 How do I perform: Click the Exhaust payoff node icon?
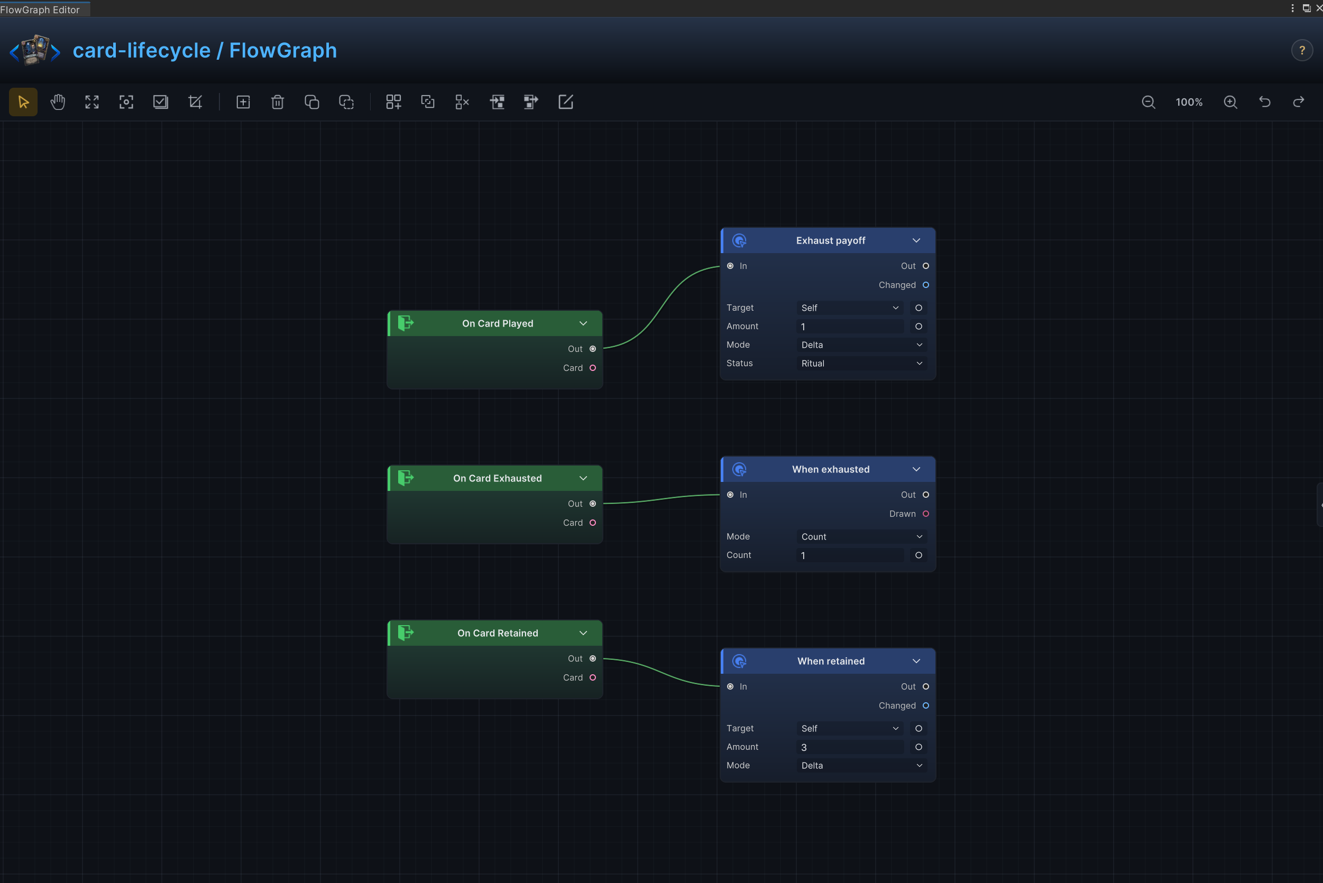[739, 240]
